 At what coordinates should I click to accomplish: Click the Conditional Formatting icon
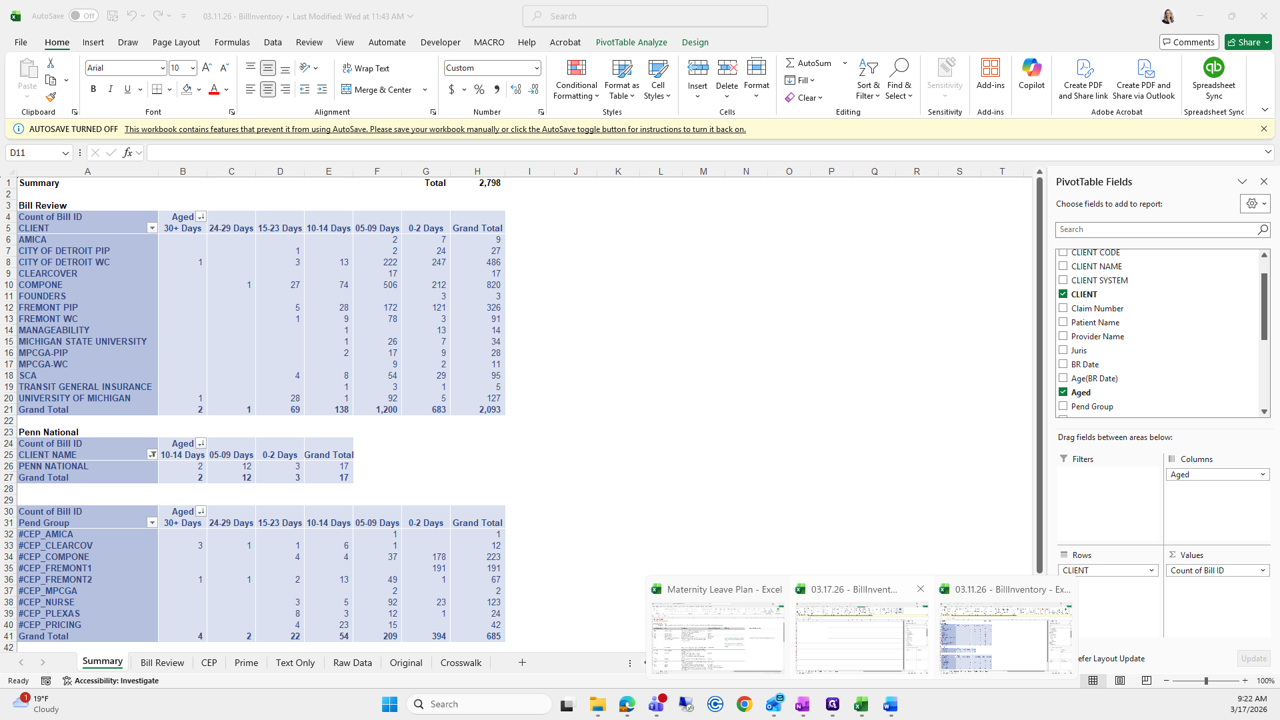[576, 69]
